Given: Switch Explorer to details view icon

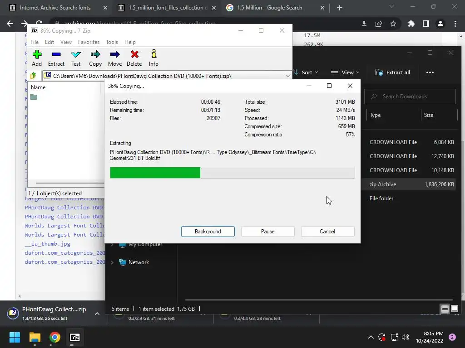Looking at the screenshot, I should (445, 309).
